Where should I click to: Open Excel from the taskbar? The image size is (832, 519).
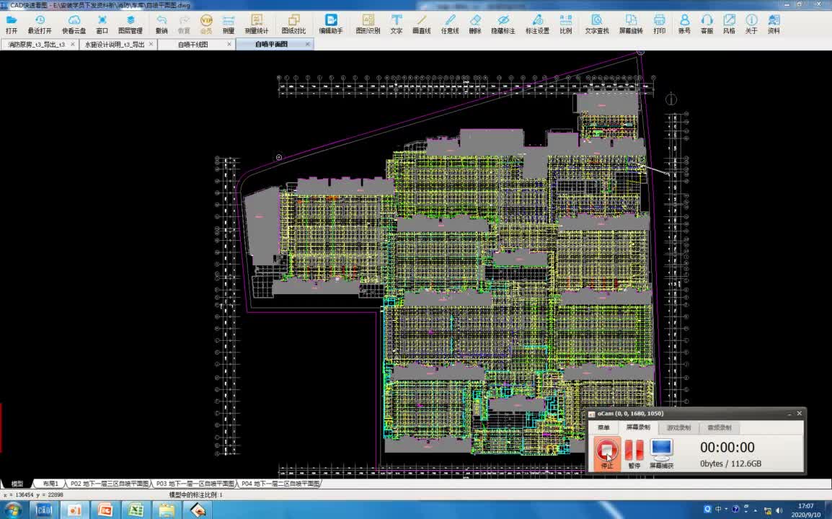click(136, 510)
